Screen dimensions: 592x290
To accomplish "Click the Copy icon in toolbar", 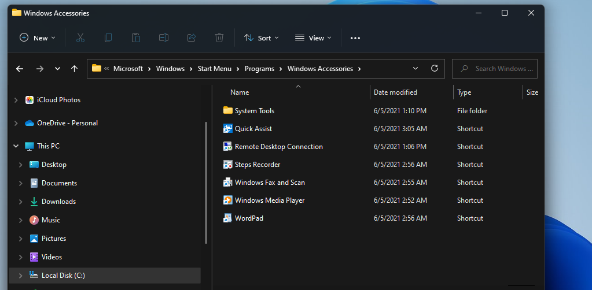I will 108,38.
